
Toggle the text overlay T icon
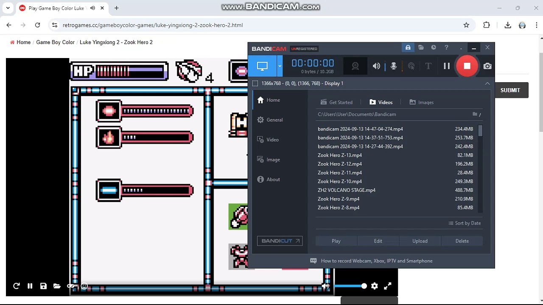click(x=428, y=66)
